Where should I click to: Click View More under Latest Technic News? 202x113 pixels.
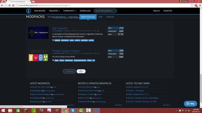pos(166,105)
